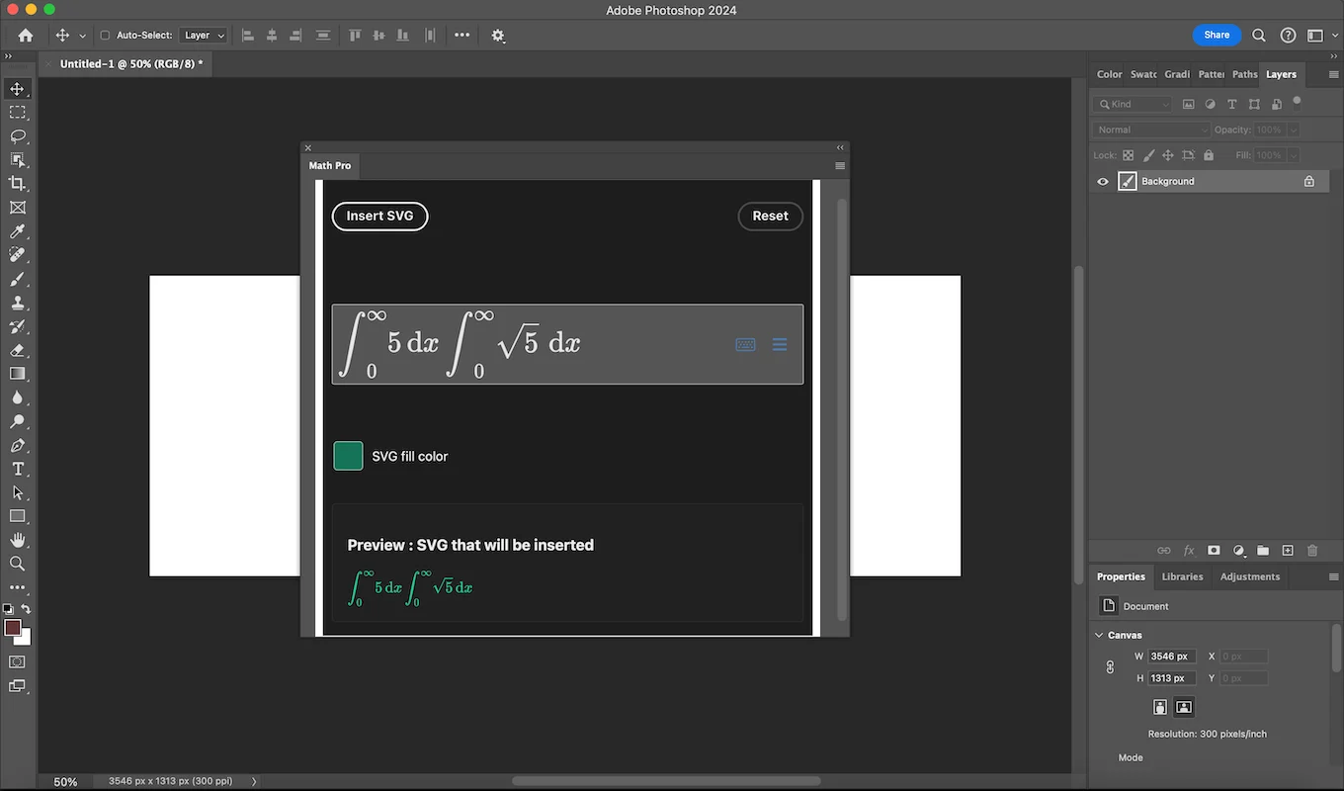The image size is (1344, 791).
Task: Open the Kind filter dropdown
Action: [1133, 104]
